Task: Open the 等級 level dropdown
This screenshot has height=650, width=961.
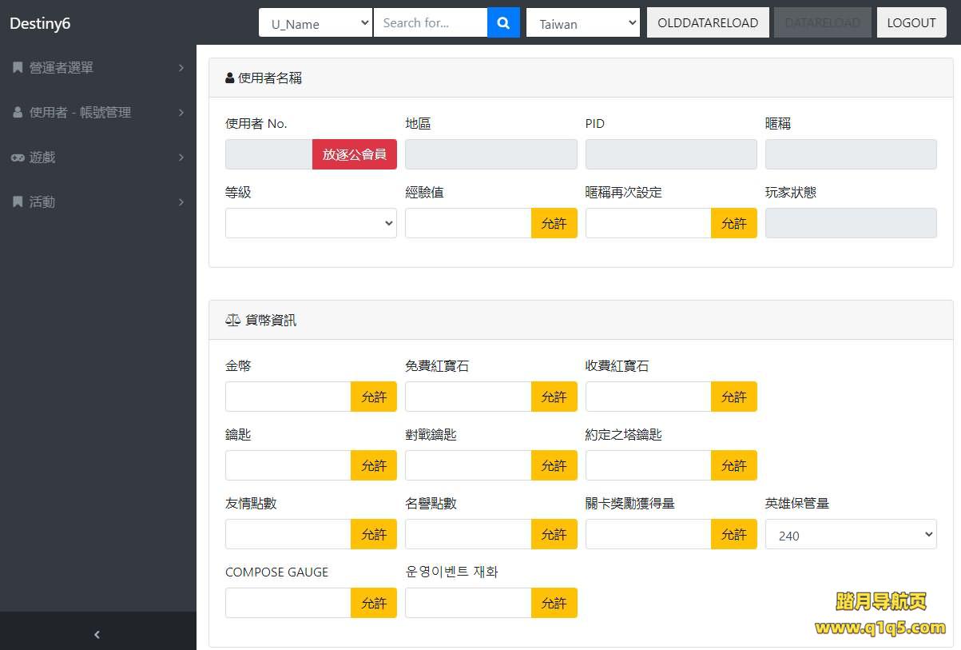Action: click(311, 223)
